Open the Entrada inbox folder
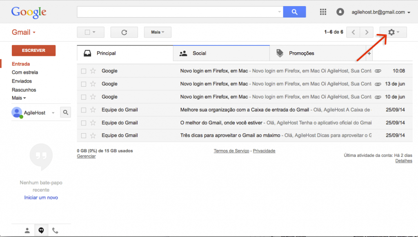The height and width of the screenshot is (237, 418). point(21,64)
